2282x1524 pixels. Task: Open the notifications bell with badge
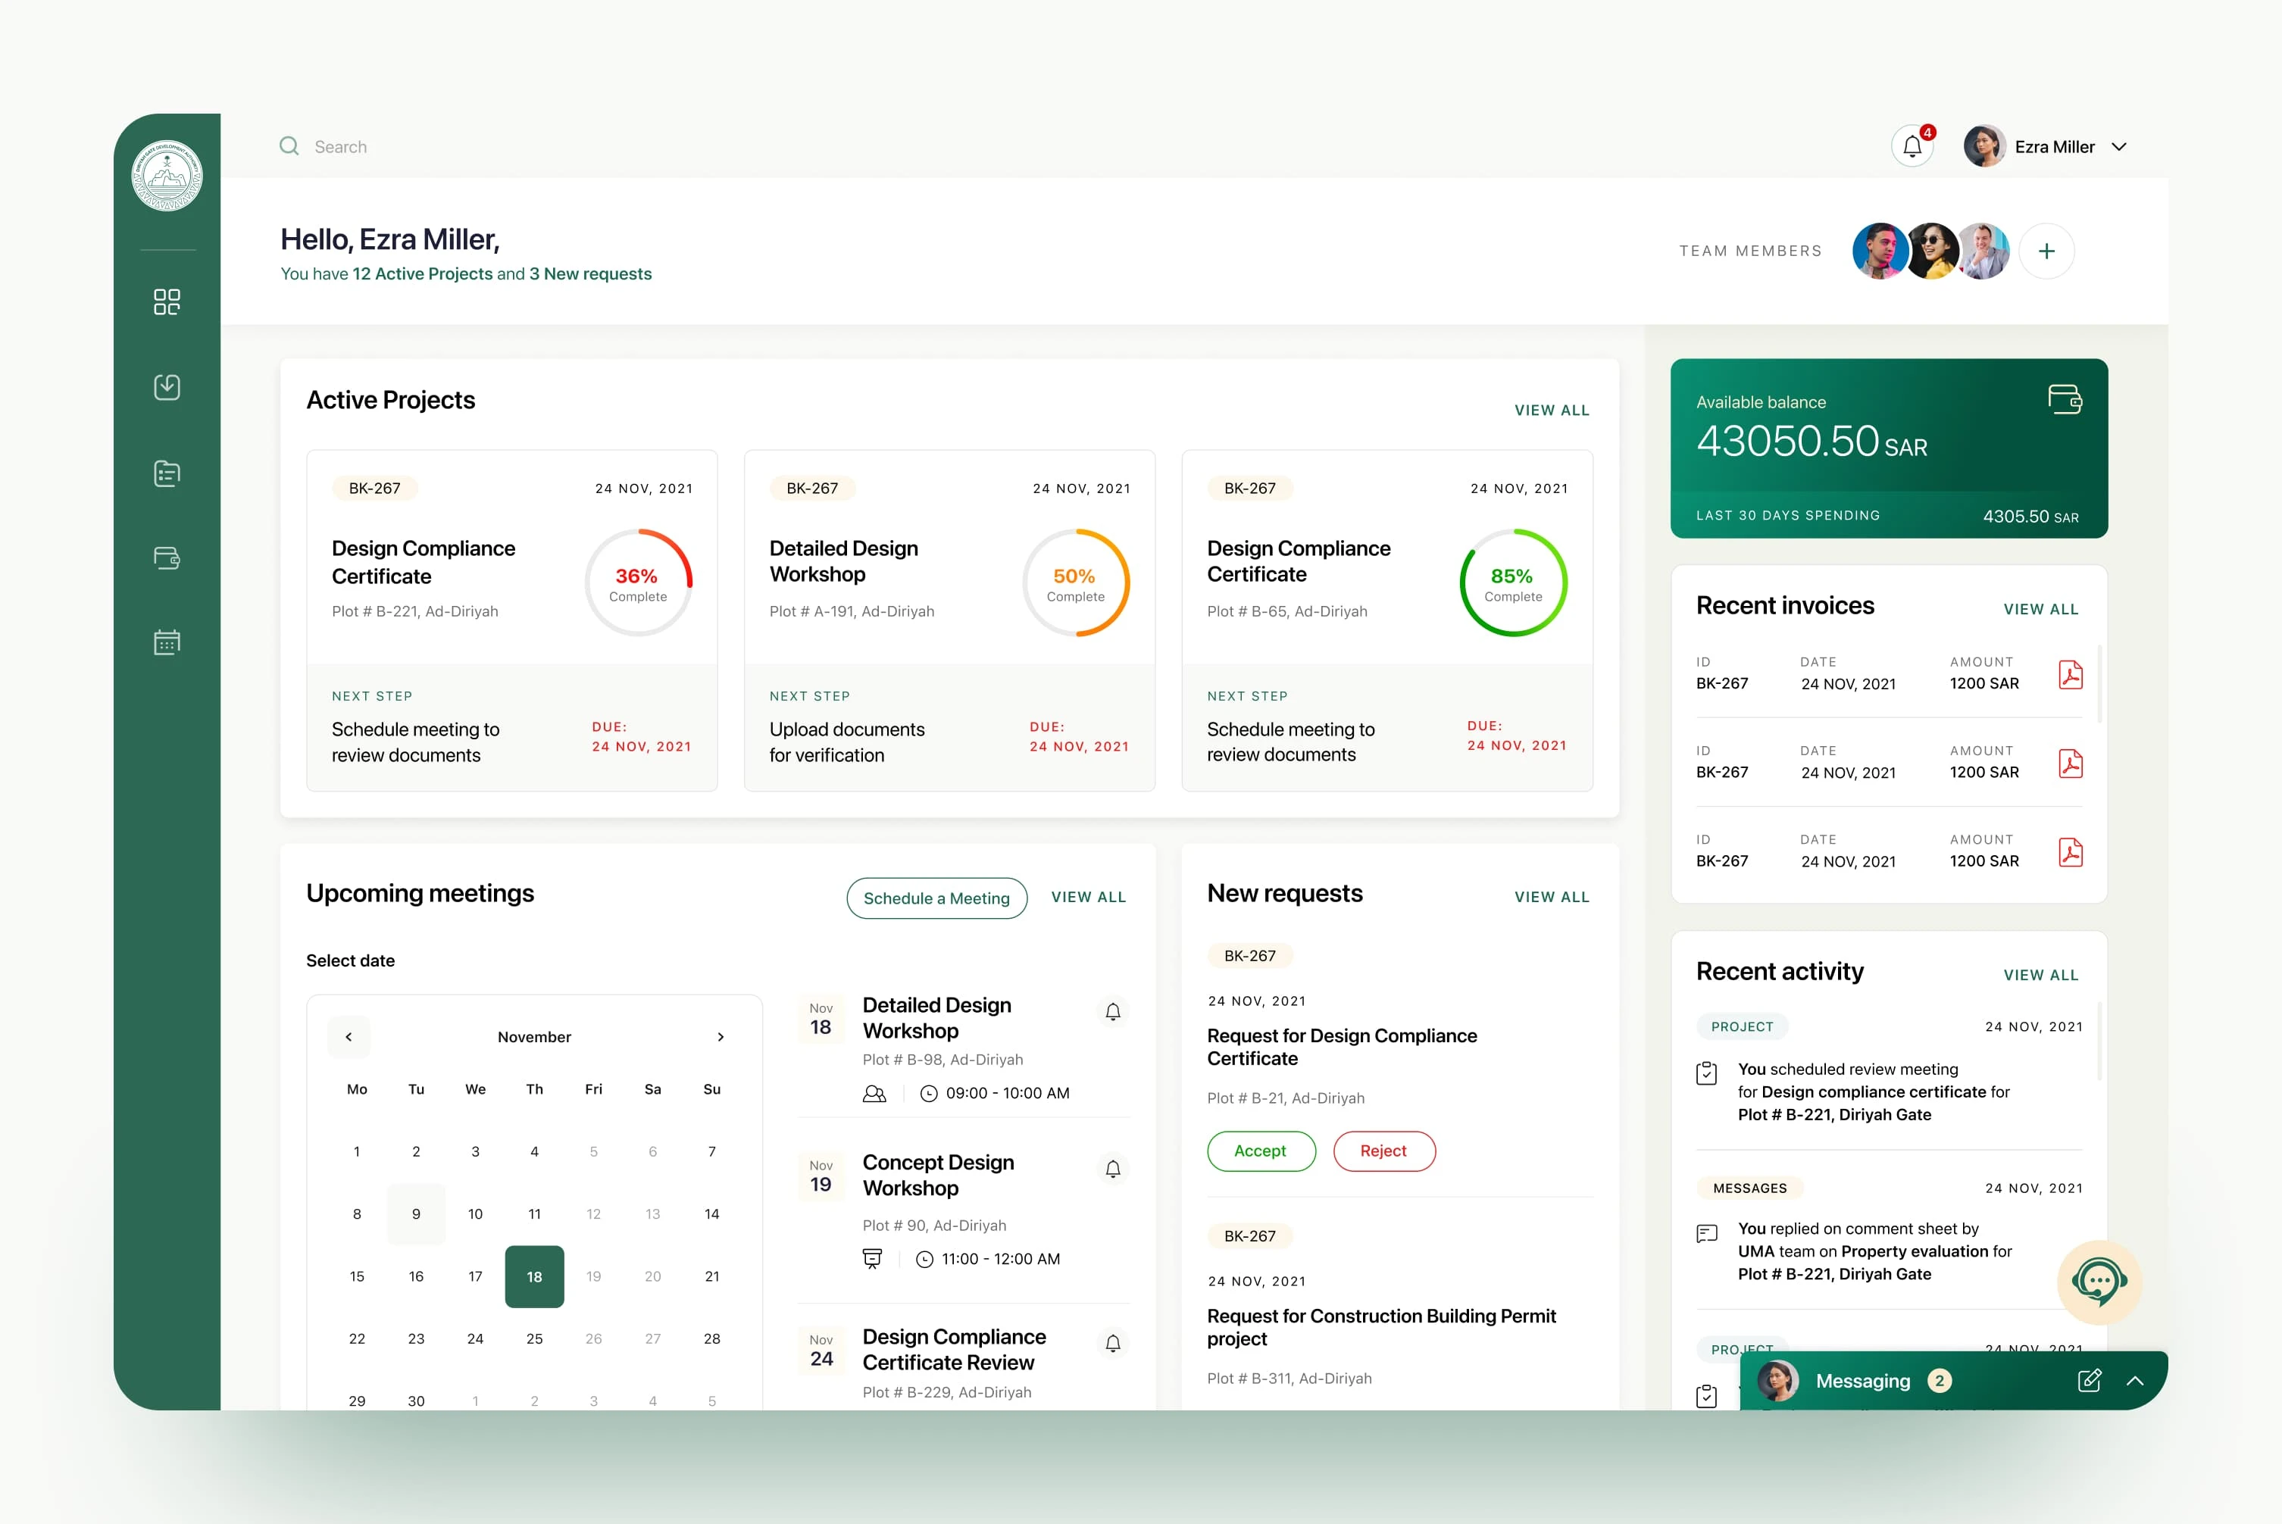[x=1912, y=147]
